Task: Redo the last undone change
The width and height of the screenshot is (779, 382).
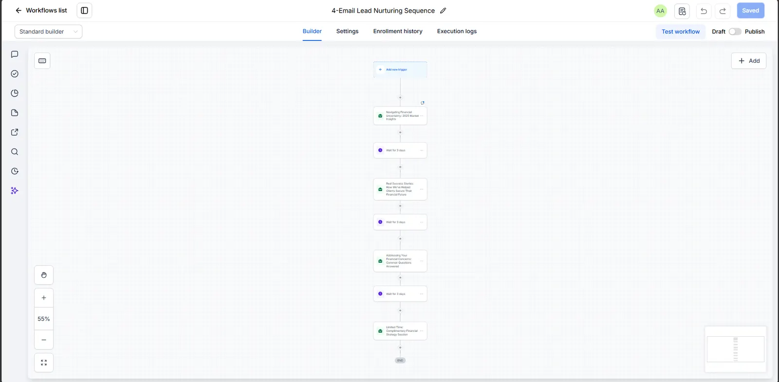Action: point(723,11)
